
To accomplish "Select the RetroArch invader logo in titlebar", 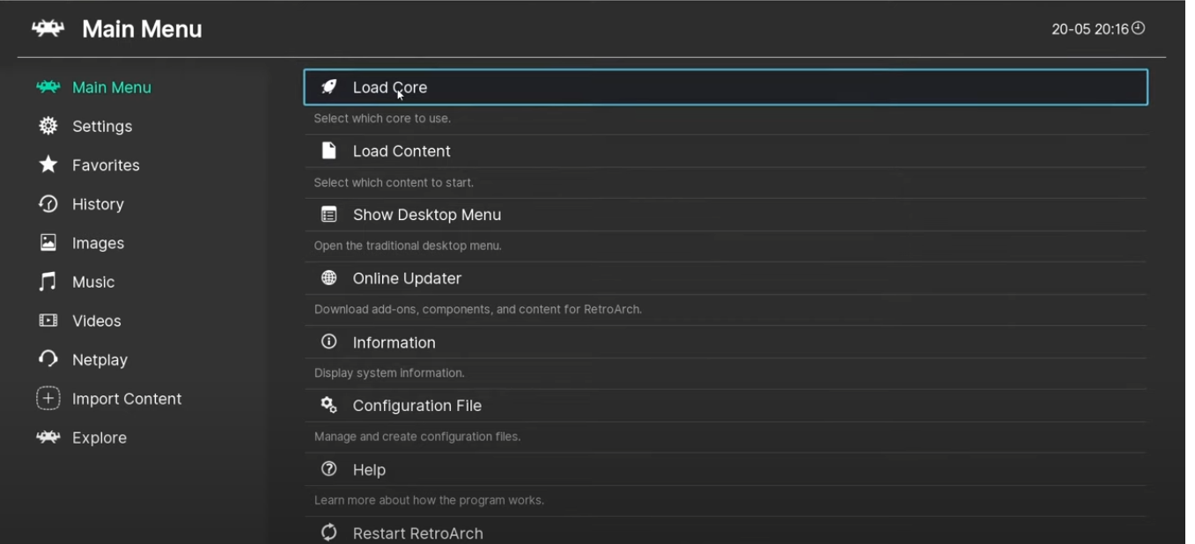I will [x=47, y=28].
